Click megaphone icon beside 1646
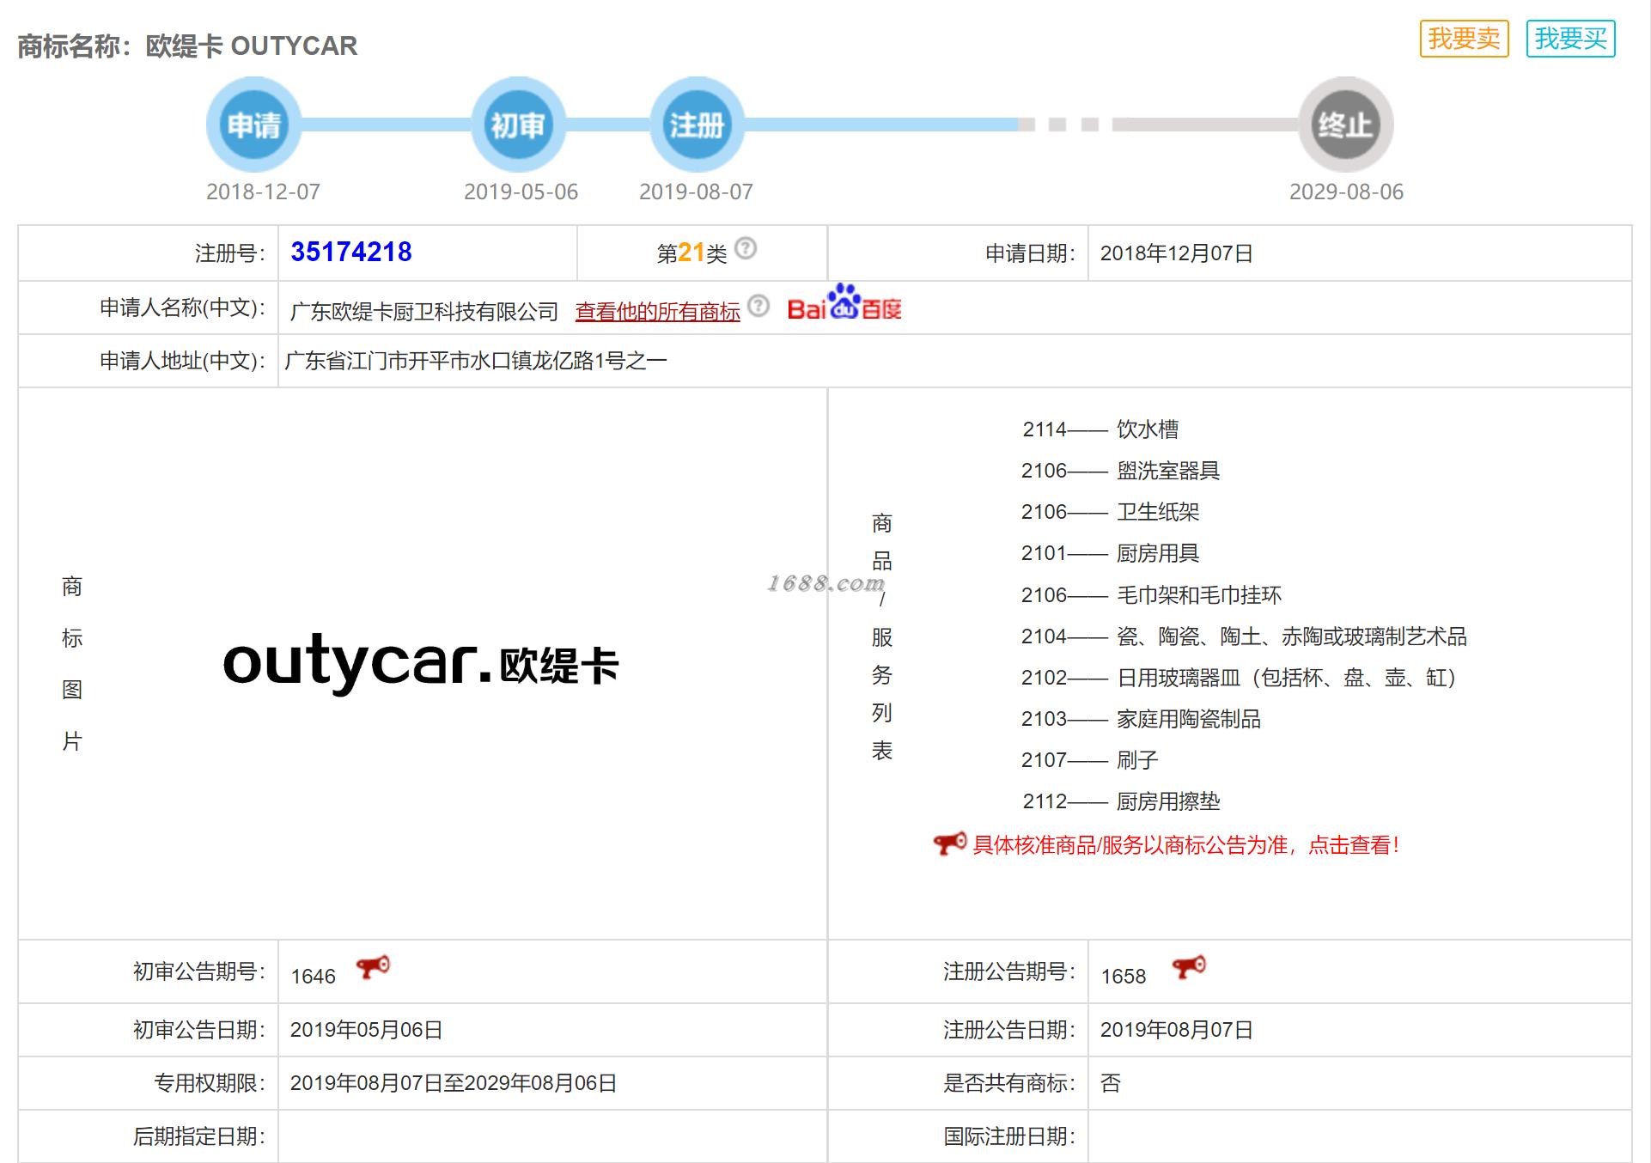The height and width of the screenshot is (1163, 1651). (373, 967)
